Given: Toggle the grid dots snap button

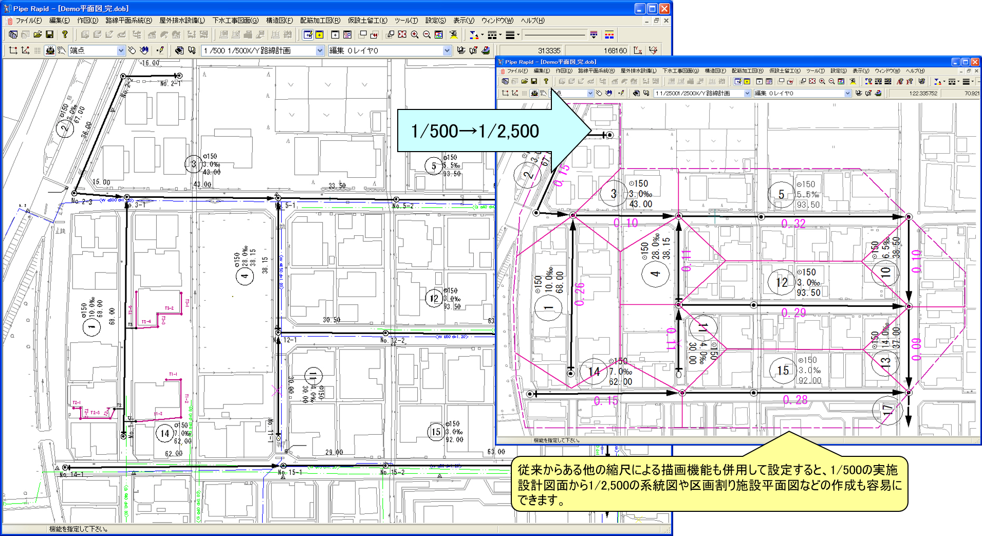Looking at the screenshot, I should (38, 50).
